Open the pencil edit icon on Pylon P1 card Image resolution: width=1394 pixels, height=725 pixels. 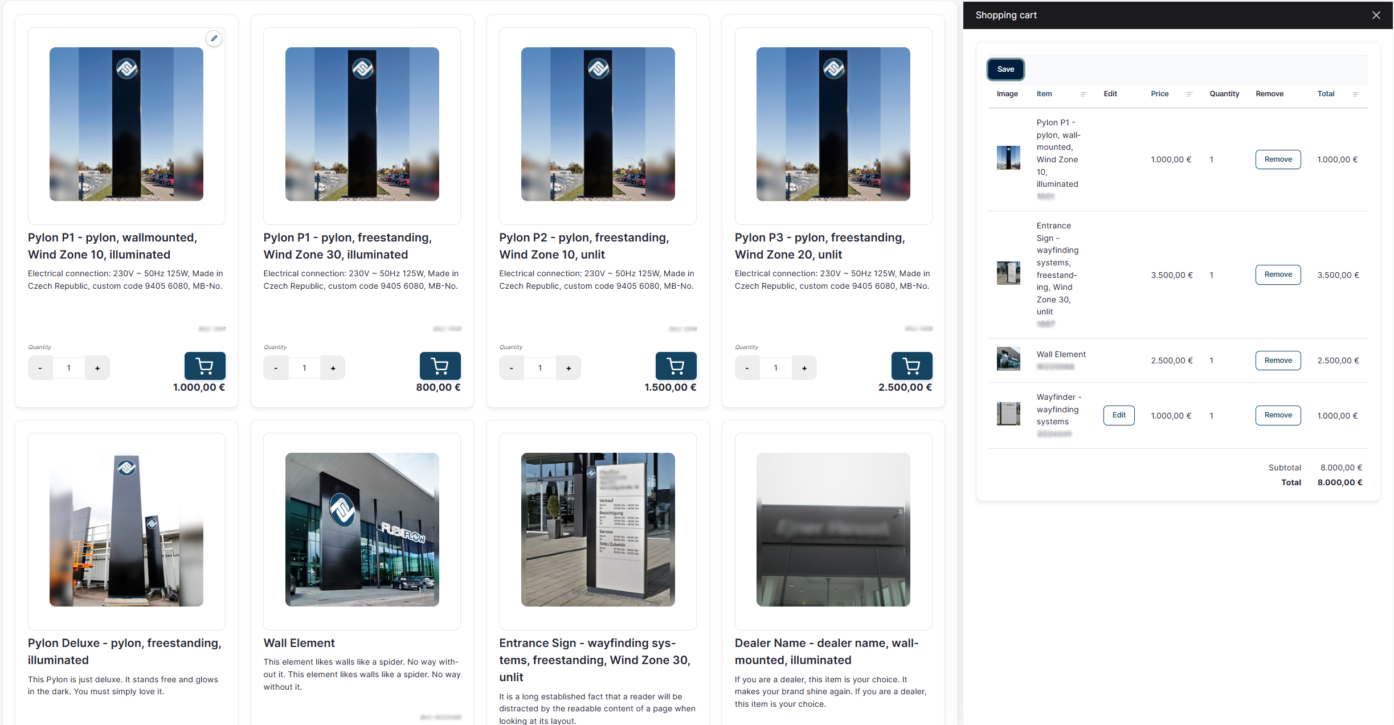[x=214, y=38]
